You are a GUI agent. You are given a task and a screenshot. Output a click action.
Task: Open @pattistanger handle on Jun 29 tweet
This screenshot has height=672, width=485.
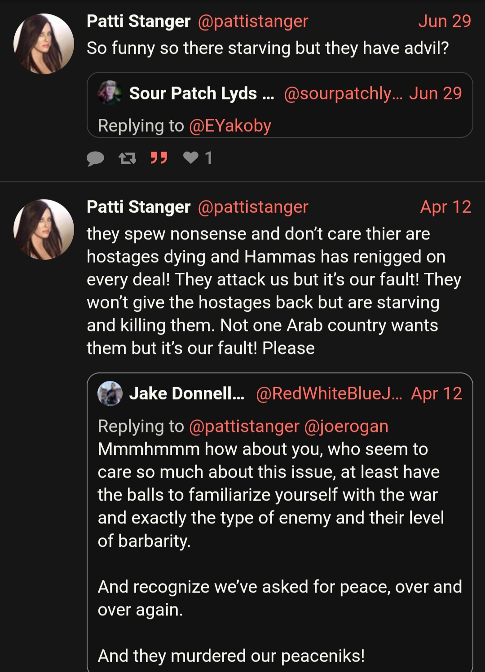(253, 21)
